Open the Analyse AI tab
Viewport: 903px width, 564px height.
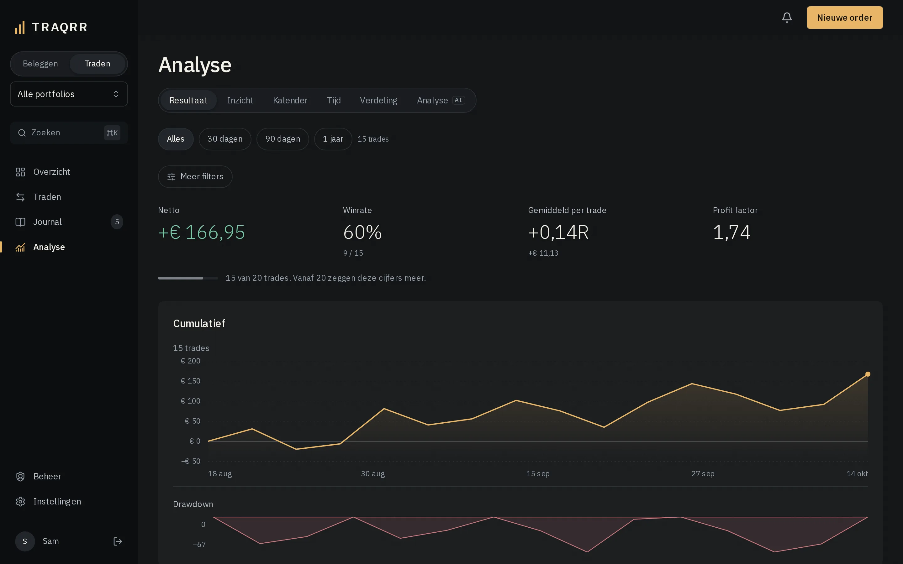click(441, 100)
